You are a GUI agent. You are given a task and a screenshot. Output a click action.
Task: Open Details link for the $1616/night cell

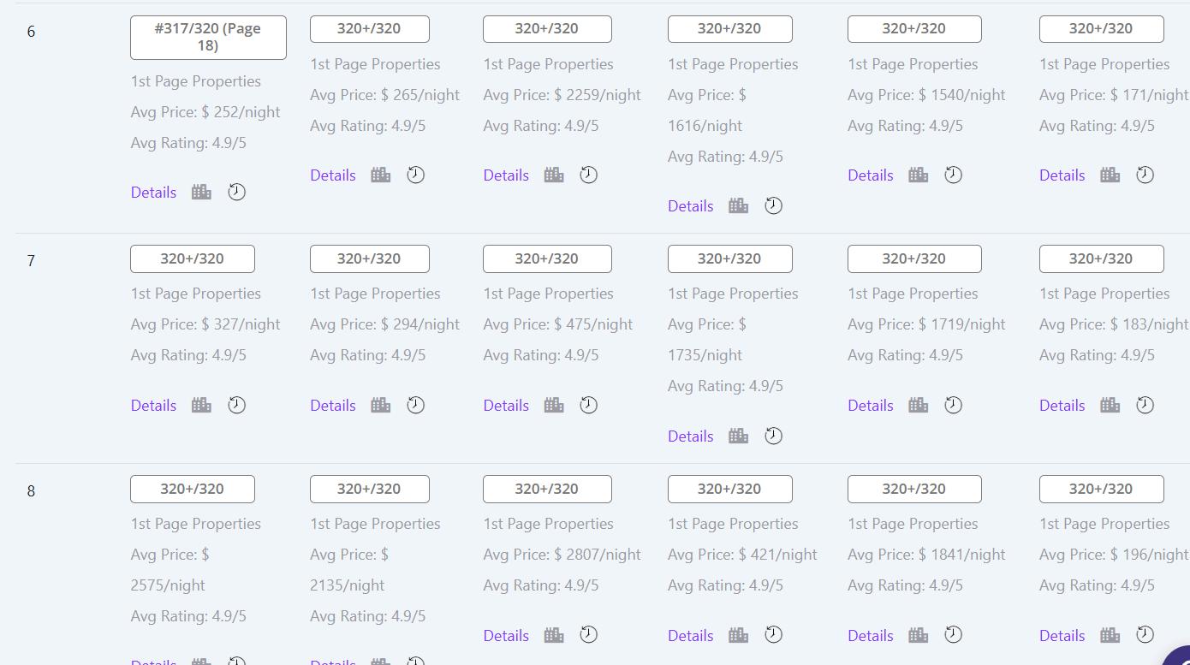691,206
